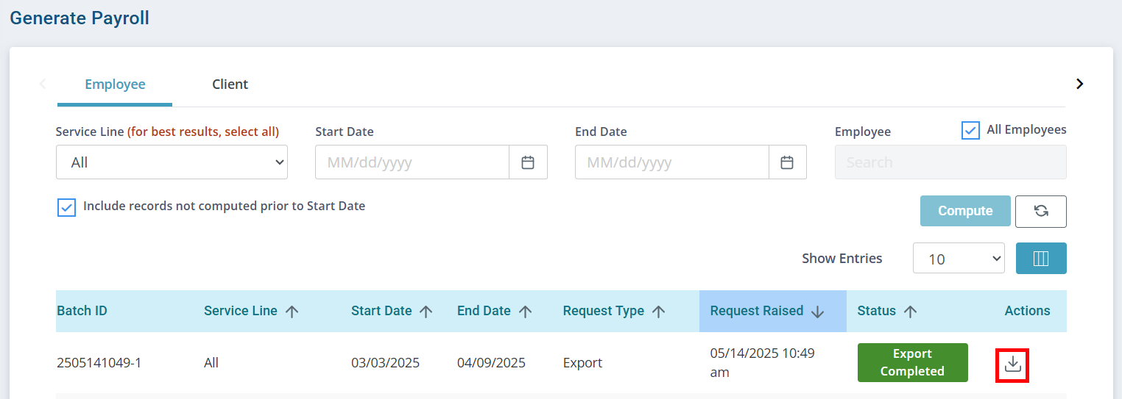The height and width of the screenshot is (399, 1122).
Task: Open the Show Entries dropdown
Action: coord(959,259)
